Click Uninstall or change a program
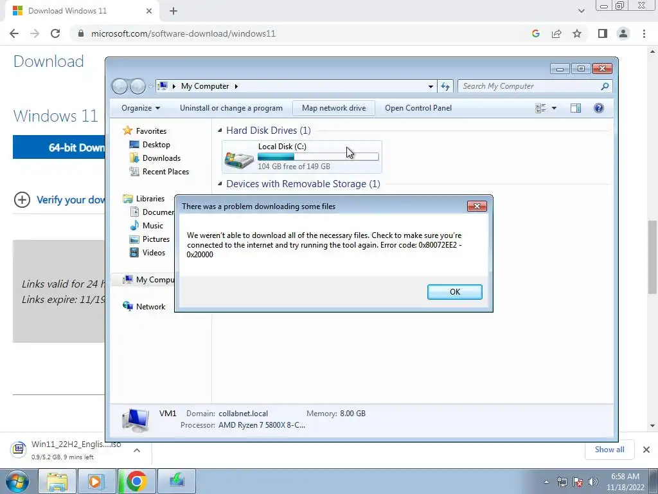This screenshot has width=658, height=494. pyautogui.click(x=231, y=108)
